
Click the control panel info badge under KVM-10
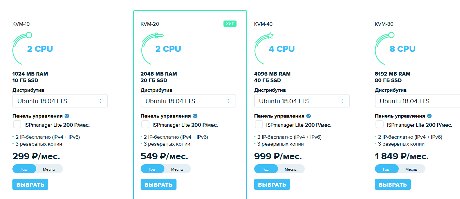pyautogui.click(x=67, y=116)
